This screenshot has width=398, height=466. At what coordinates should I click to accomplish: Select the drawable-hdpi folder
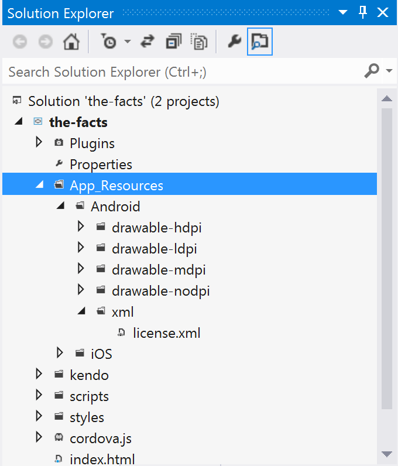point(157,228)
